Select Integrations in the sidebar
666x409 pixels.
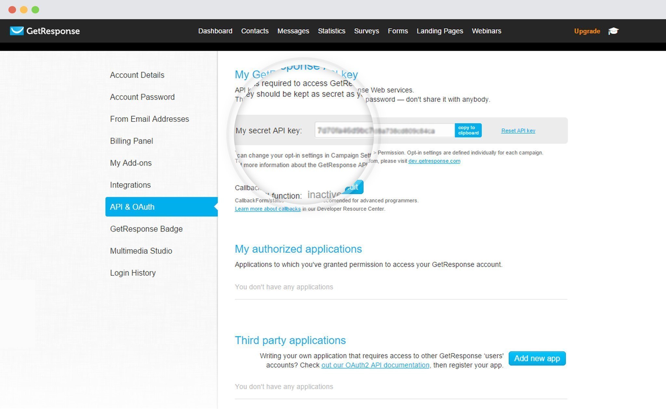coord(130,185)
